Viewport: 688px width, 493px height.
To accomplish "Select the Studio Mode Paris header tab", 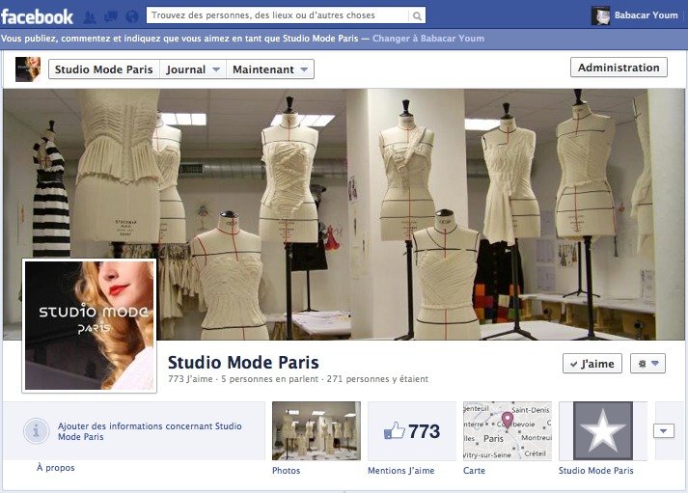I will coord(103,69).
